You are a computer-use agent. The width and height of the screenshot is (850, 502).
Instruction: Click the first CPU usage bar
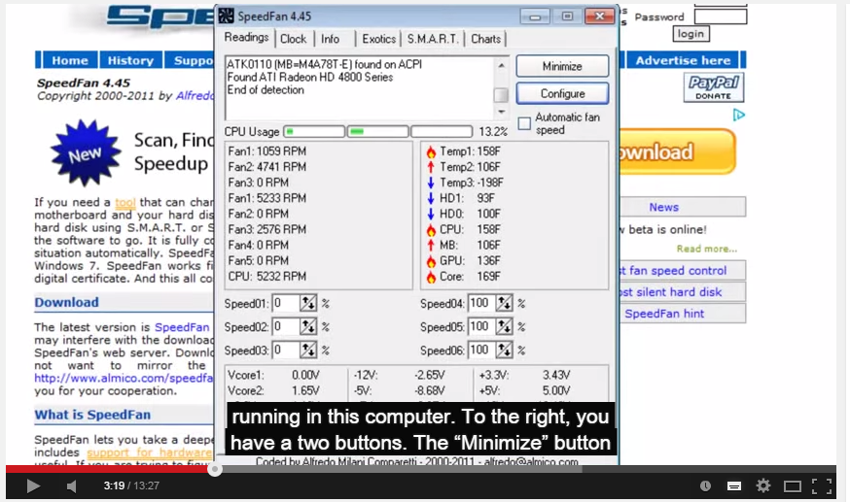click(314, 131)
